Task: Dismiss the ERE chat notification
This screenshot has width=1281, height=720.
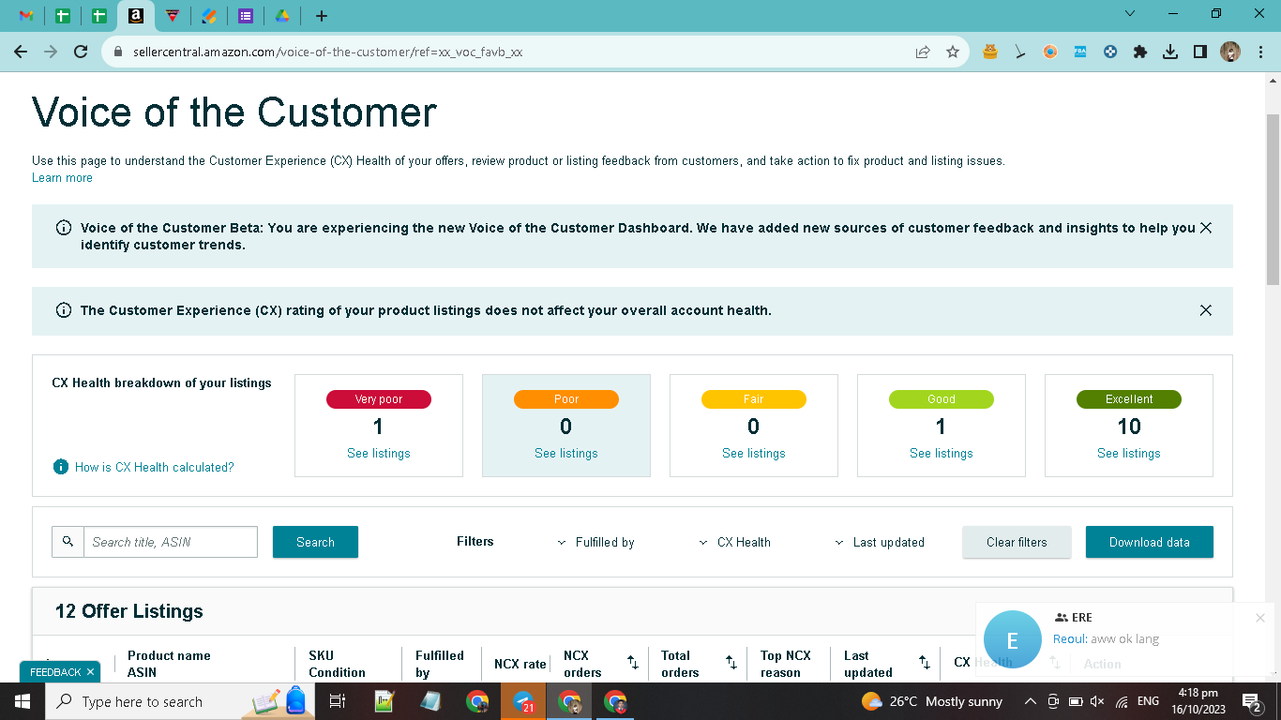Action: (1260, 618)
